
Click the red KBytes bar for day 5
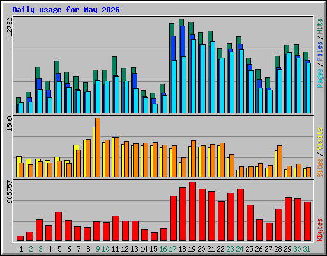click(x=58, y=227)
